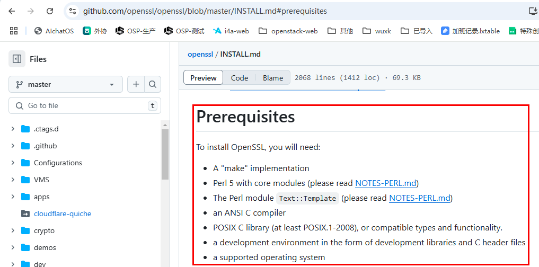
Task: Click the site info icon in address bar
Action: pos(73,11)
